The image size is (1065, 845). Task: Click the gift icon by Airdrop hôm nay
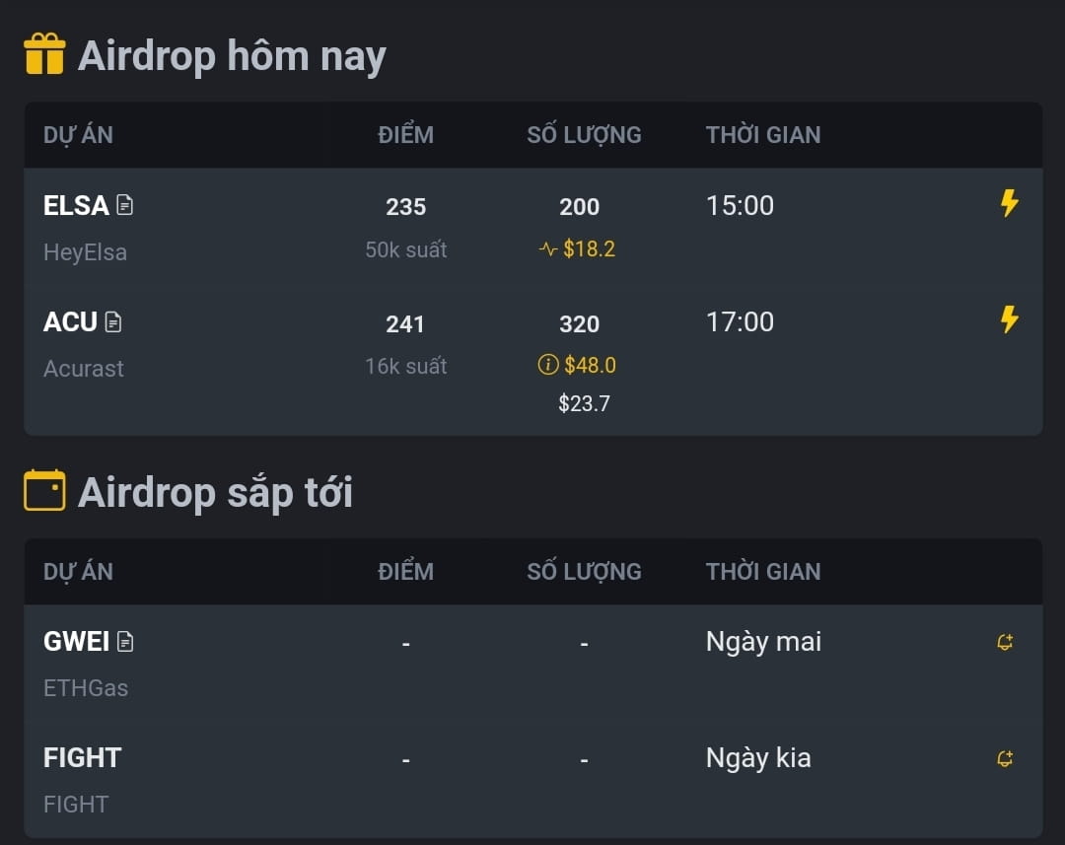44,53
